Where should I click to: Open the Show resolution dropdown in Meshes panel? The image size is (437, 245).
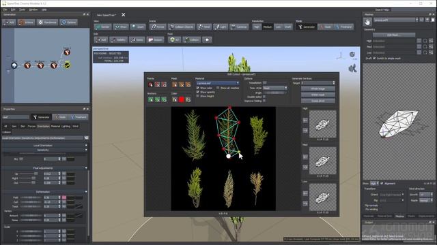click(x=374, y=183)
